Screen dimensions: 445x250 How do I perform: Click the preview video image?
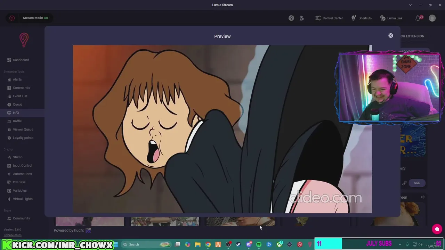tap(222, 129)
